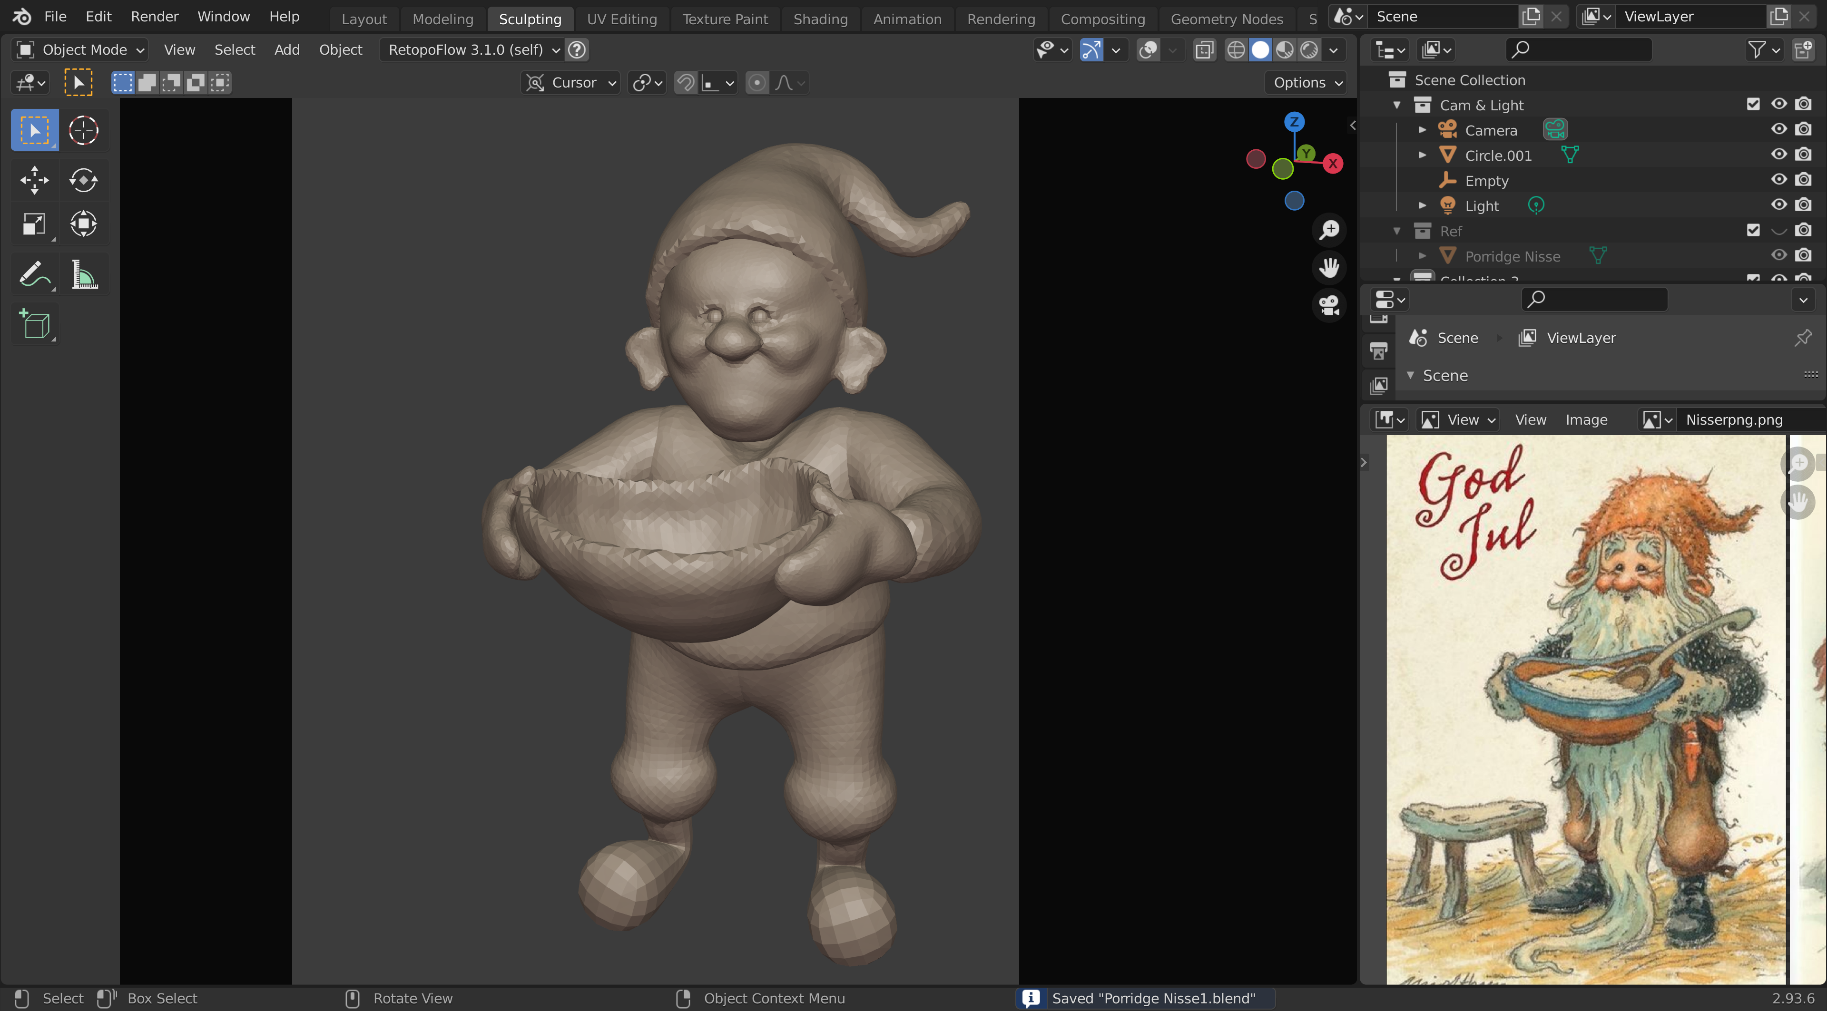Switch to material preview shading mode
This screenshot has height=1011, width=1827.
click(x=1285, y=49)
